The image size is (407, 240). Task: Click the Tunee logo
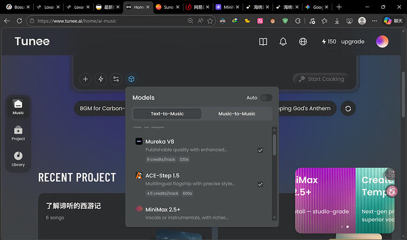32,41
